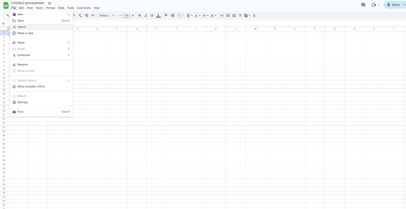This screenshot has width=406, height=209.
Task: Click the Google Sheets home logo
Action: (x=6, y=5)
